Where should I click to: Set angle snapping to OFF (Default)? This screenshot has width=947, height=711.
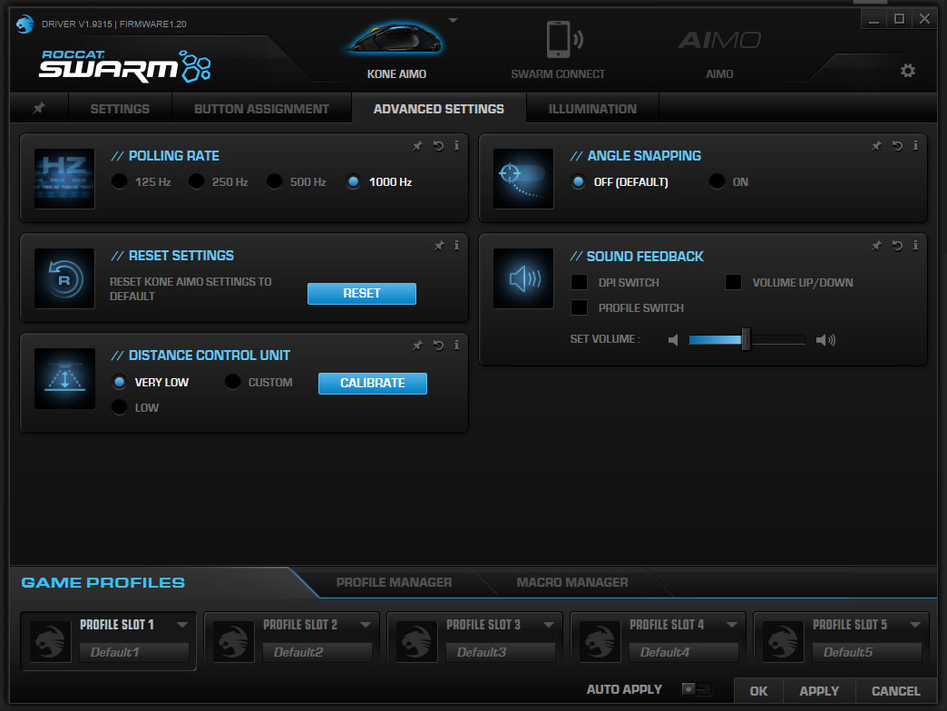tap(578, 181)
